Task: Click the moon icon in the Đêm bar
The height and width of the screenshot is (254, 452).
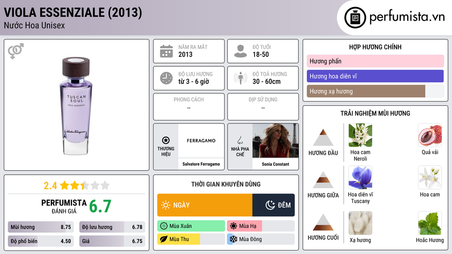Action: pyautogui.click(x=270, y=205)
